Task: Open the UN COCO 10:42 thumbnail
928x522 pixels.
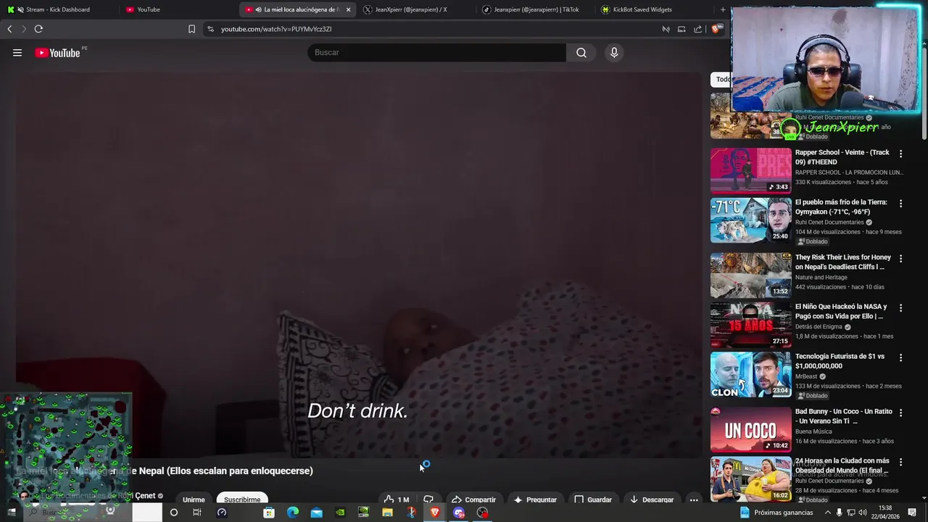Action: (750, 429)
